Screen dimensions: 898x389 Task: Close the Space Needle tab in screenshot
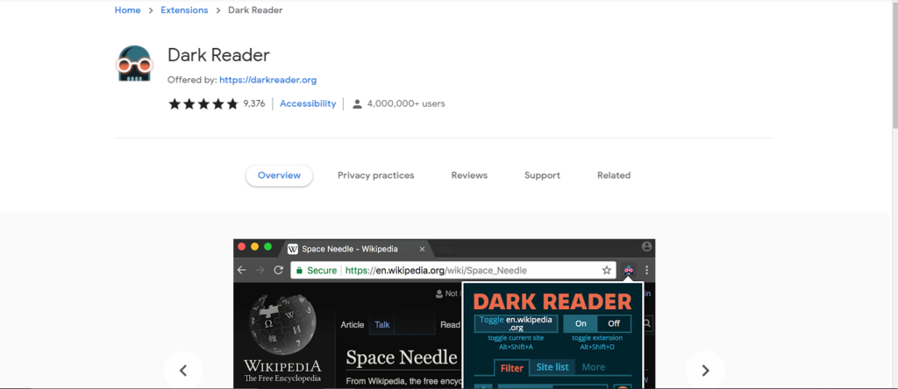(422, 249)
